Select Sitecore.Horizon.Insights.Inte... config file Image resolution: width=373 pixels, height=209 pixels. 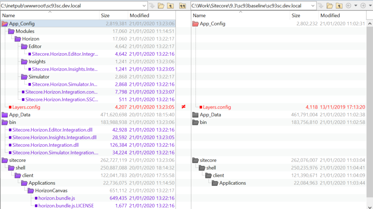(65, 69)
